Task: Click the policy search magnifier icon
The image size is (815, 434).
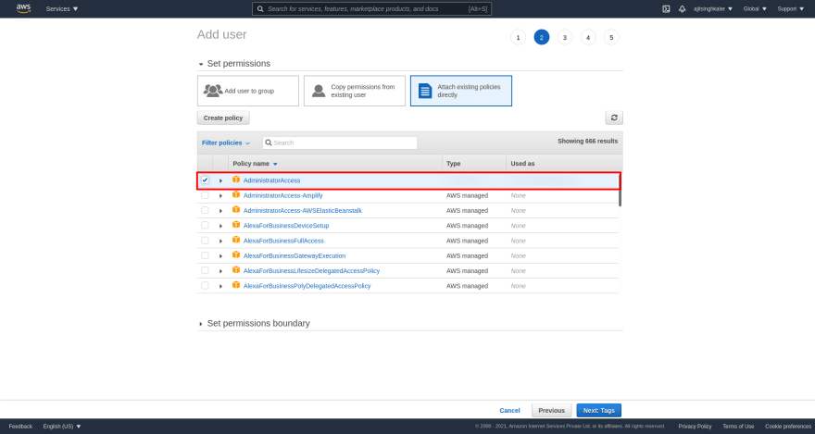Action: [269, 143]
